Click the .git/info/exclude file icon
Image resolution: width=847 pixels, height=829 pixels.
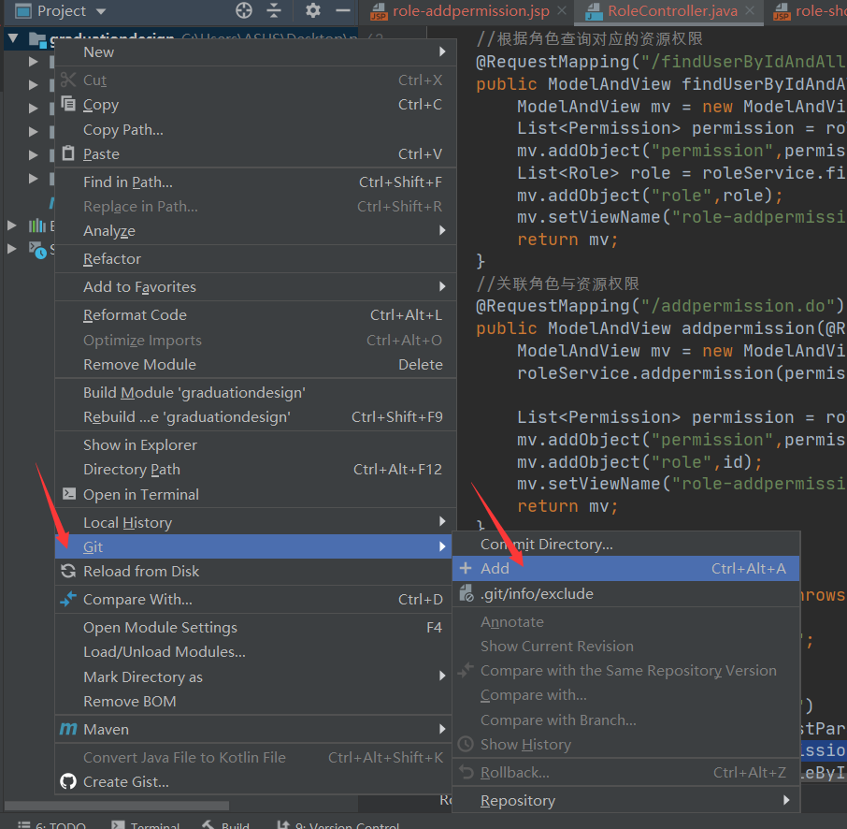[467, 593]
